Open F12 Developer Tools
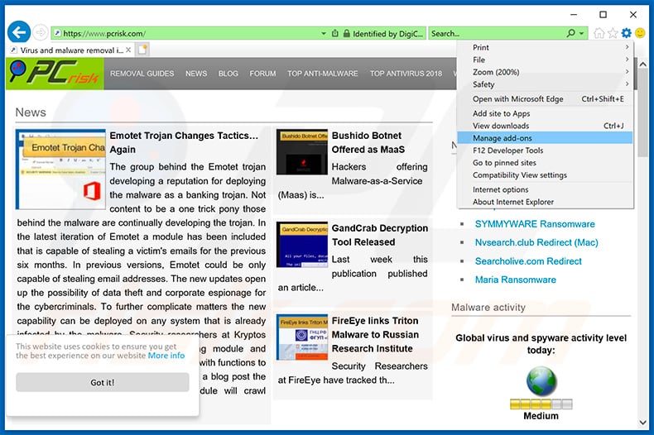 point(546,151)
